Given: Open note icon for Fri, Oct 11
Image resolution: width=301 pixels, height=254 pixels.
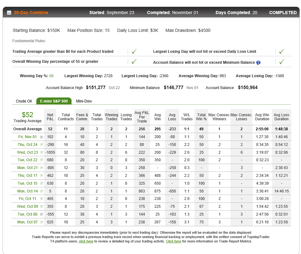Looking at the screenshot, I should tap(41, 199).
